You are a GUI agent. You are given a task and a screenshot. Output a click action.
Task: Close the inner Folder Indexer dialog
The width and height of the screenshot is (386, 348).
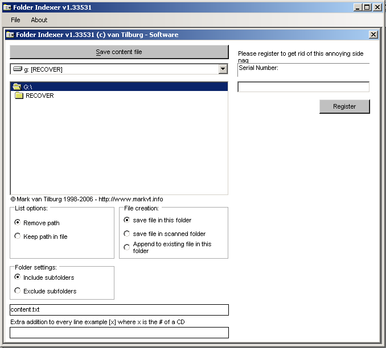(373, 35)
